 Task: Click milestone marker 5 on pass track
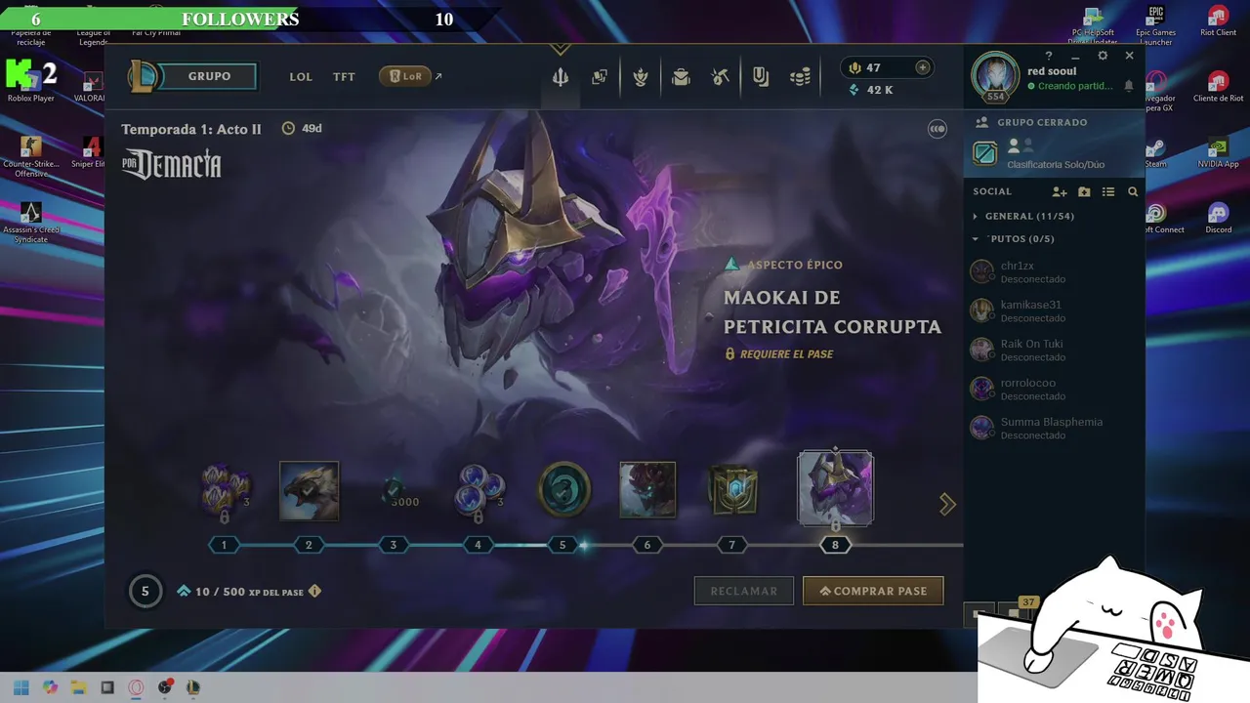pyautogui.click(x=562, y=545)
